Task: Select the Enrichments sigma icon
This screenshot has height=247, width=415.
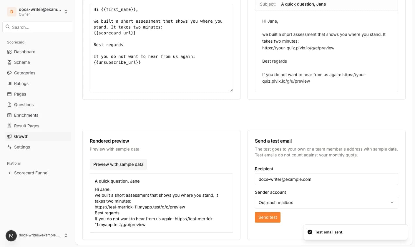Action: 9,115
